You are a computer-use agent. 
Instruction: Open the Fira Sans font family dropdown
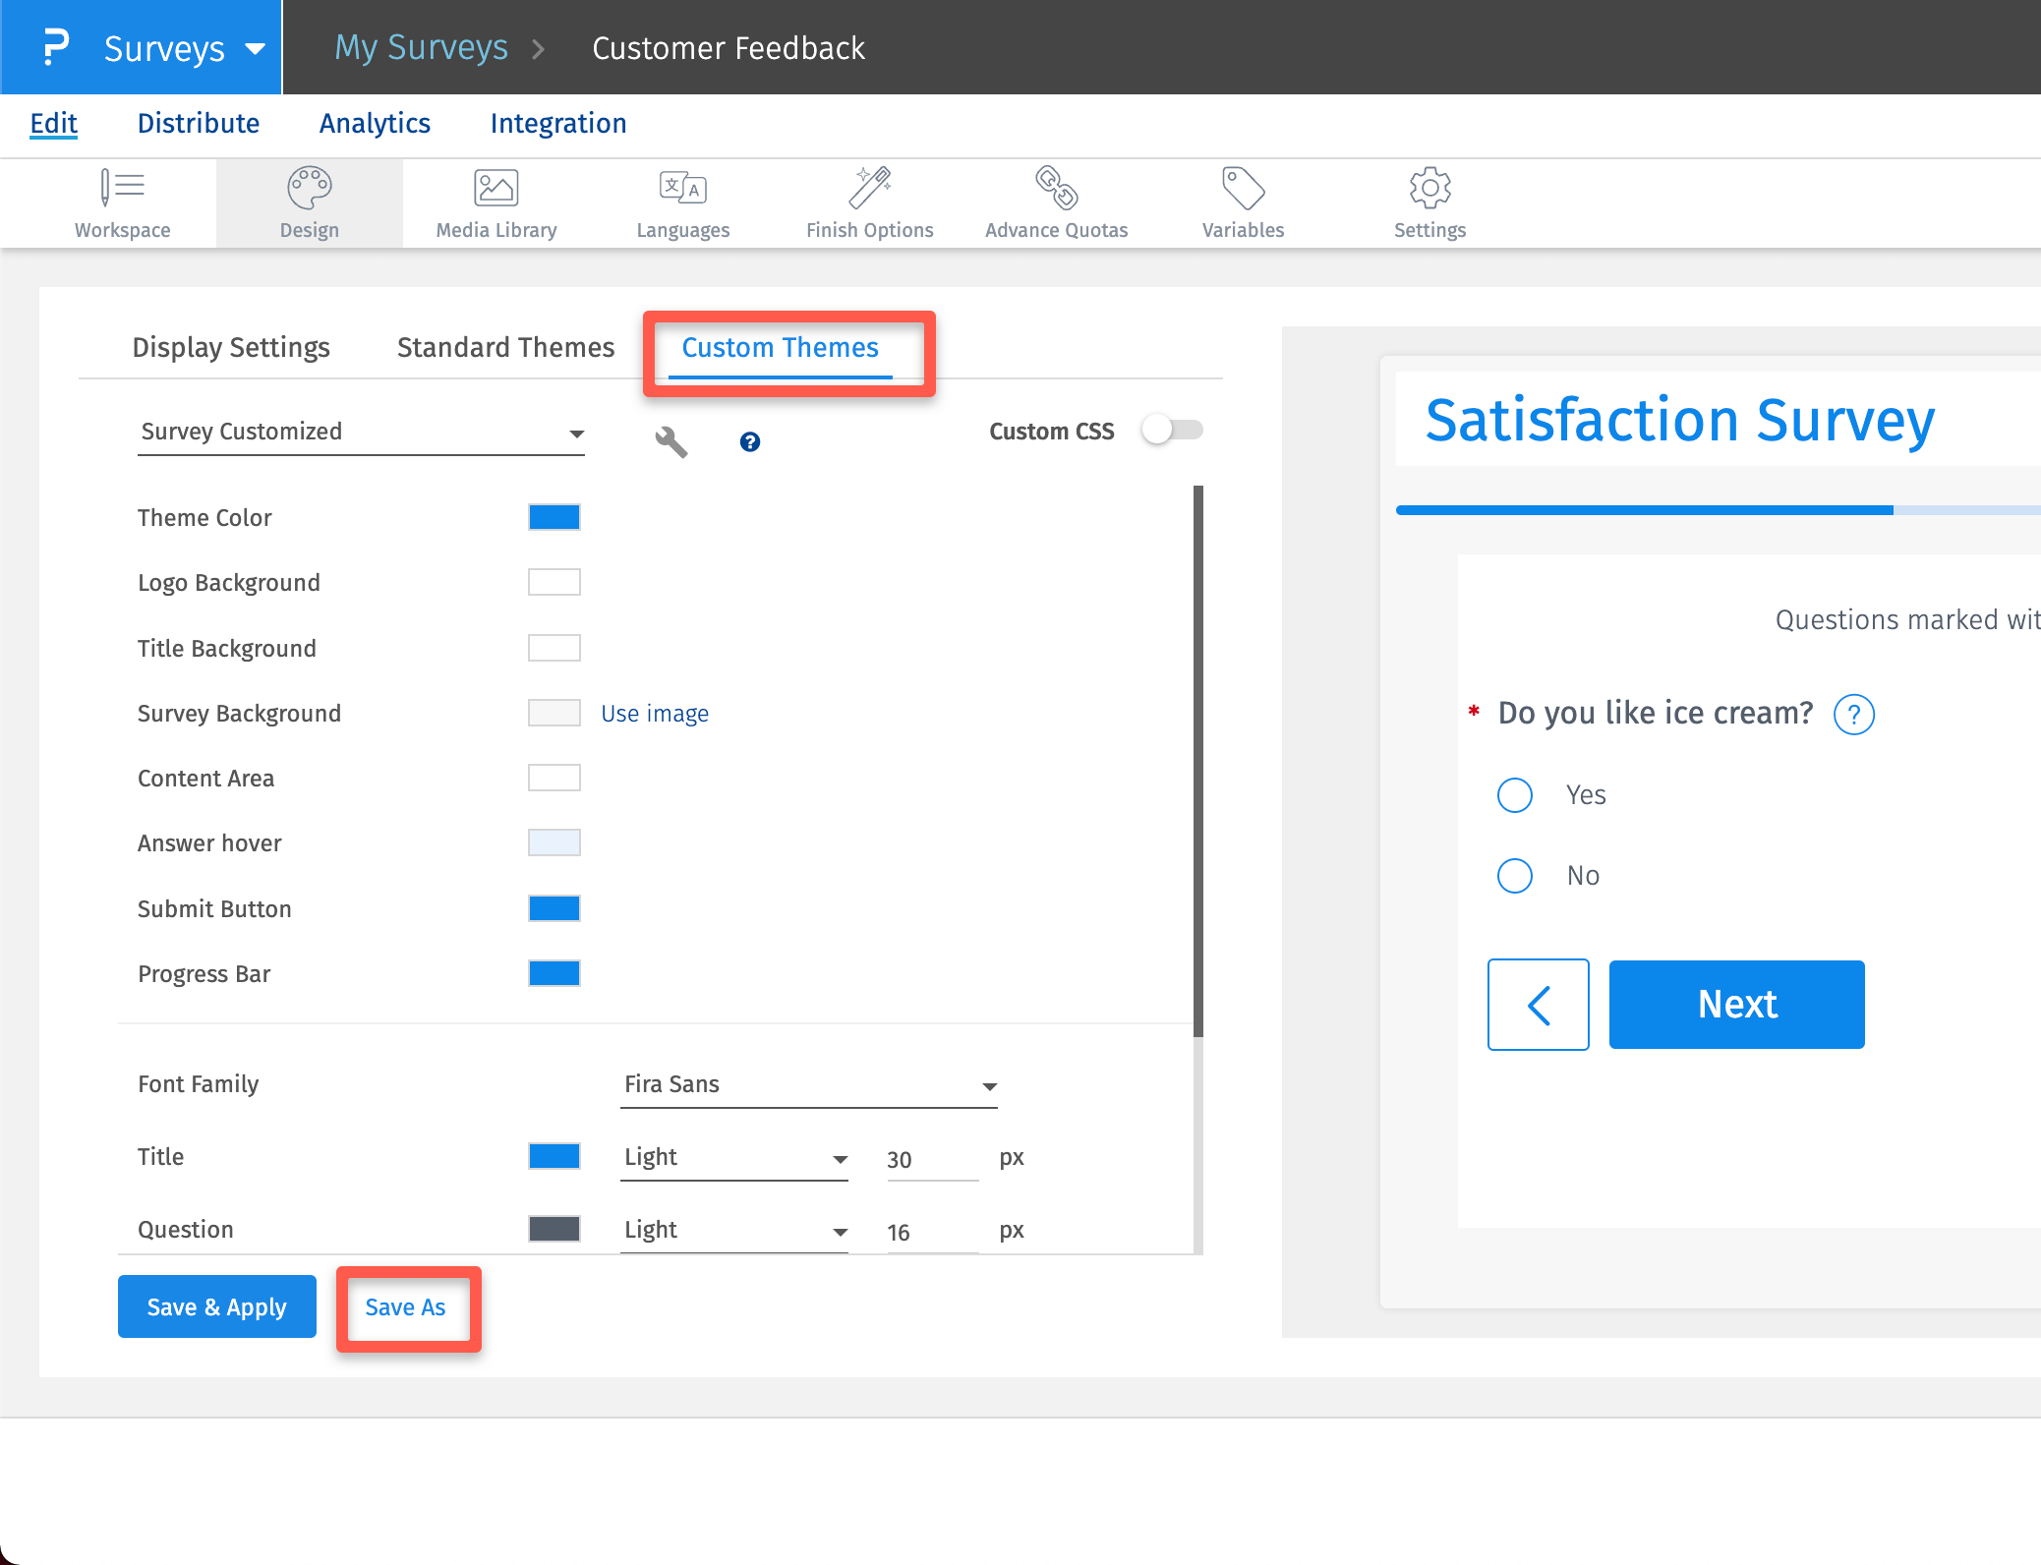click(x=808, y=1085)
